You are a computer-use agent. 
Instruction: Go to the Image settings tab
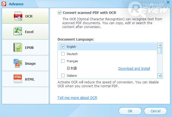point(25,63)
